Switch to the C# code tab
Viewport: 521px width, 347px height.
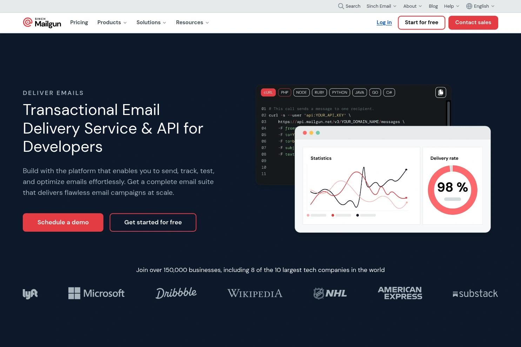tap(389, 93)
